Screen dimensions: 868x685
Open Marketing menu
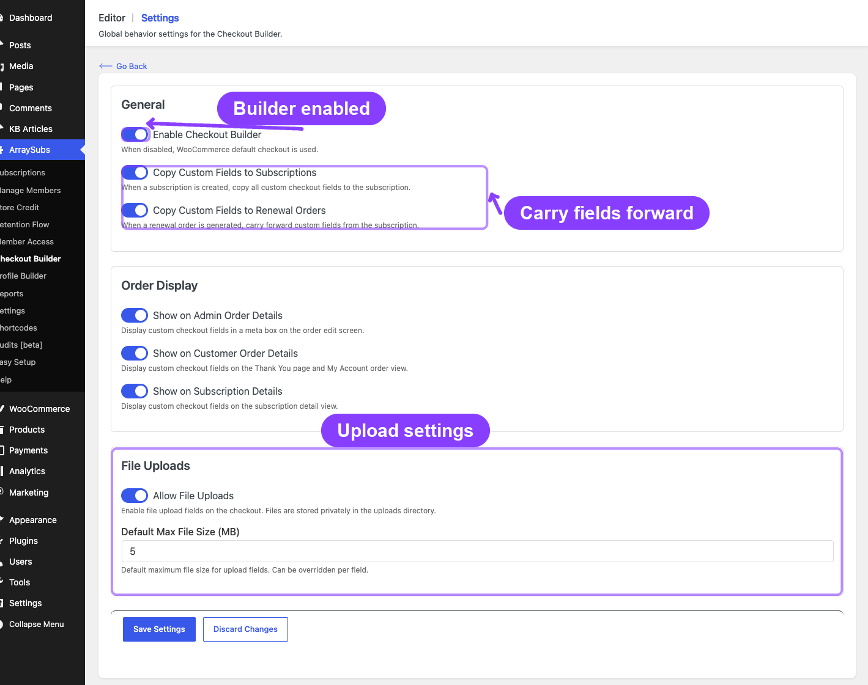(x=42, y=493)
